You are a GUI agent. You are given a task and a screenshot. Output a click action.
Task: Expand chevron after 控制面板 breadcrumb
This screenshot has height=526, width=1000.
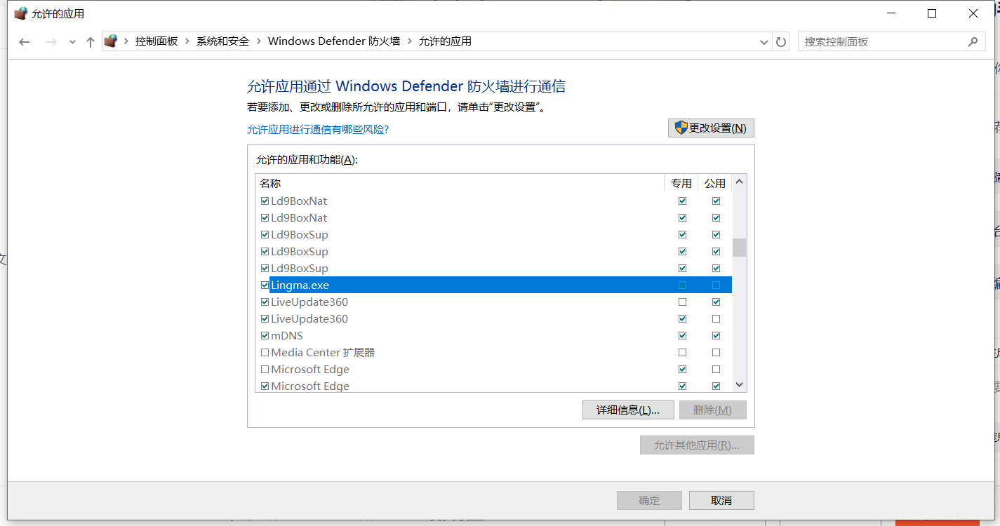pos(187,41)
